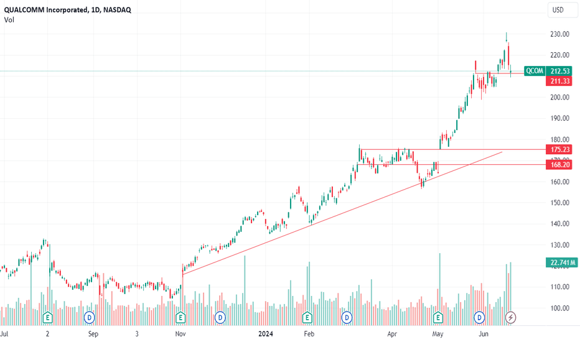Screen dimensions: 580x342
Task: Click the bold 2024 time axis label
Action: tap(266, 334)
